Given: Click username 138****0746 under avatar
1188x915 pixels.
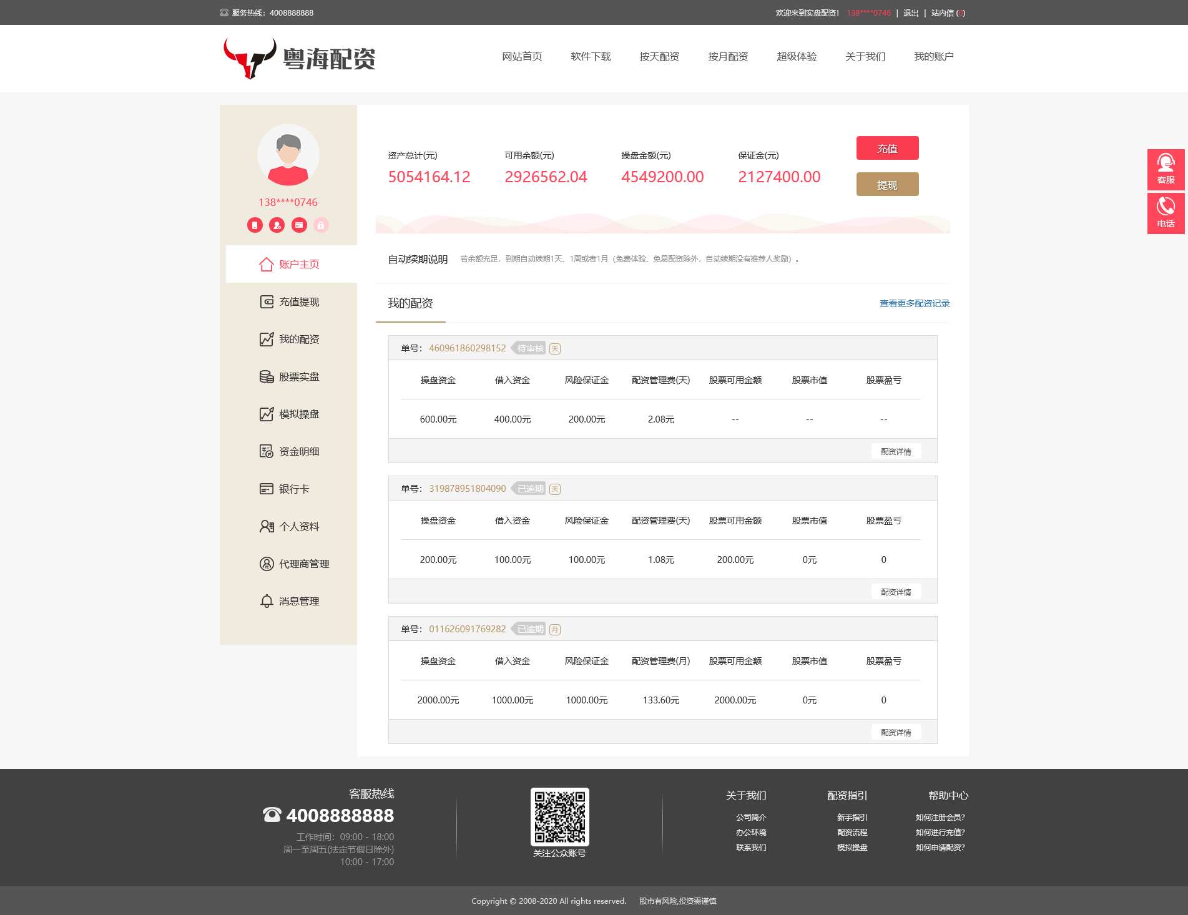Looking at the screenshot, I should coord(288,202).
